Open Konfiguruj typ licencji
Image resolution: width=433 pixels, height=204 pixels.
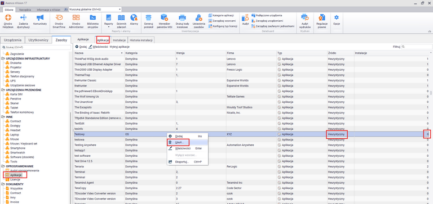click(x=223, y=26)
